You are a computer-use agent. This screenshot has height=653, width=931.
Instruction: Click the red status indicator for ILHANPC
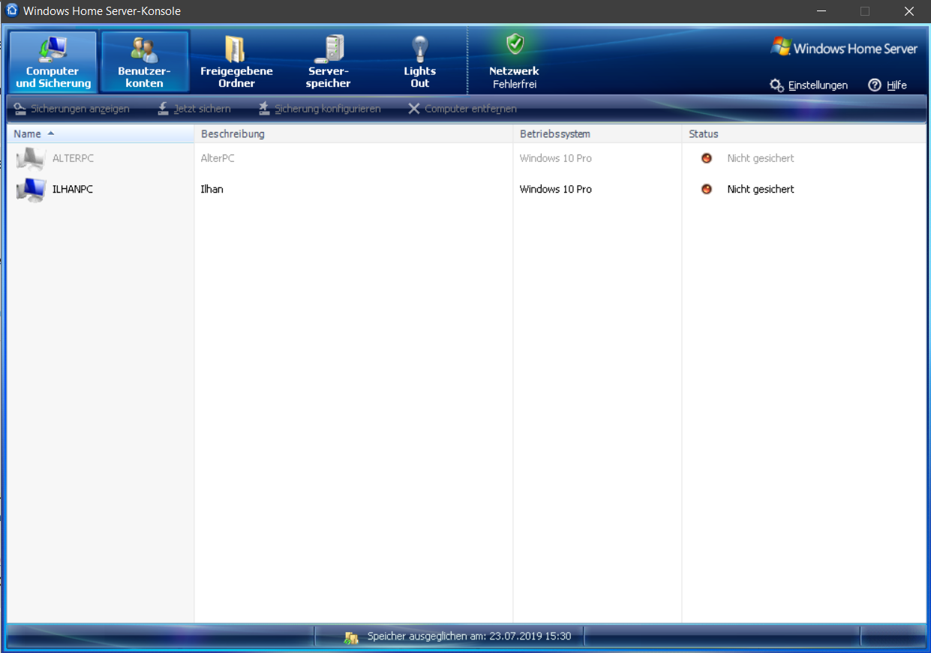point(706,190)
